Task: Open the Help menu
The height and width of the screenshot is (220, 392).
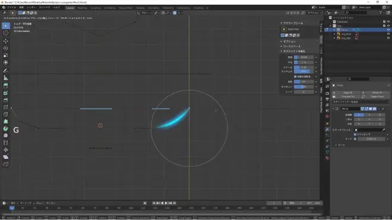Action: click(56, 8)
